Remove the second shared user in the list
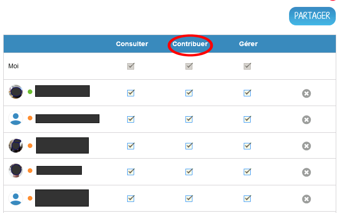This screenshot has width=339, height=213. coord(306,120)
